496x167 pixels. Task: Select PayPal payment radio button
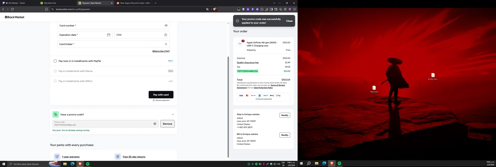point(55,61)
